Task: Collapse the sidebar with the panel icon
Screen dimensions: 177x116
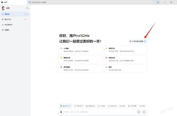Action: point(28,8)
